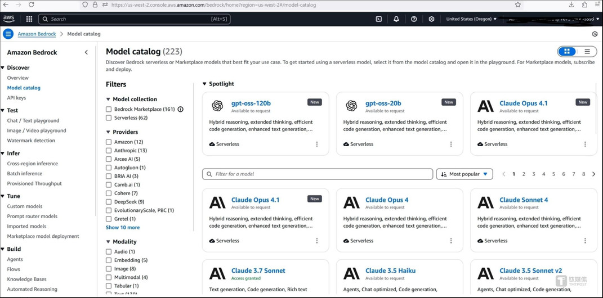Check the Serverless (62) filter

click(109, 118)
